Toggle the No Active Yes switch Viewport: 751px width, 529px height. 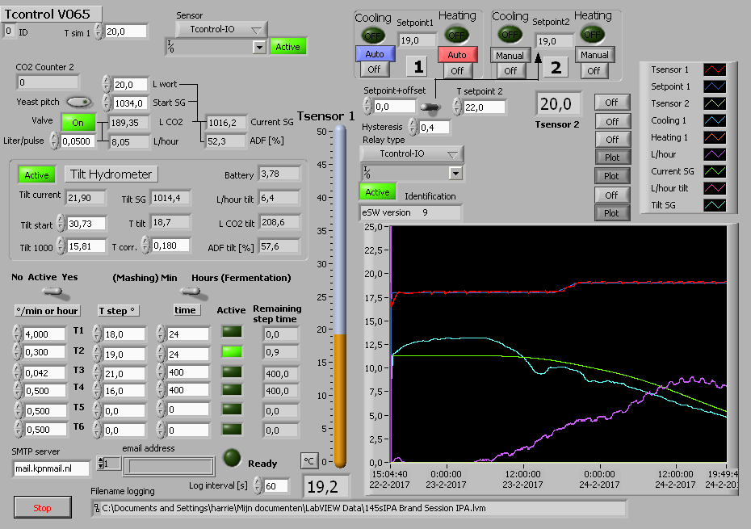coord(54,292)
